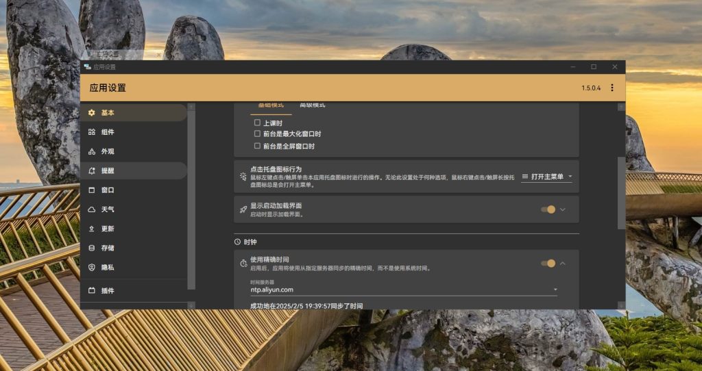
Task: Click the app icon in title bar
Action: pyautogui.click(x=87, y=67)
